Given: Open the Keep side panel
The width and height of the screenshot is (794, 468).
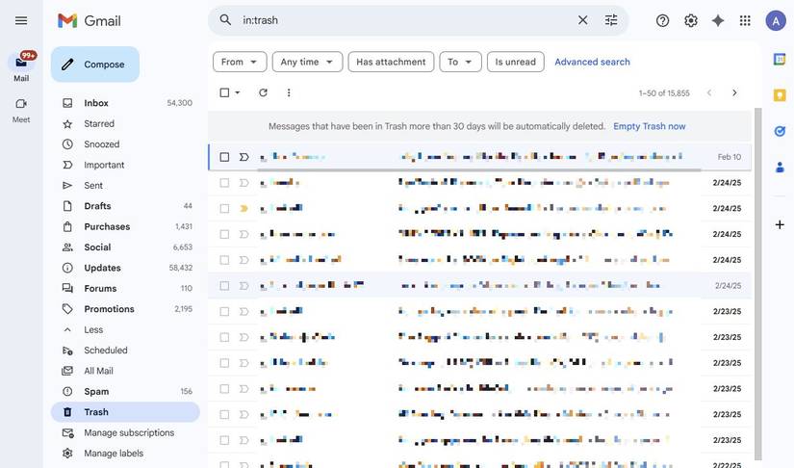Looking at the screenshot, I should pos(780,95).
